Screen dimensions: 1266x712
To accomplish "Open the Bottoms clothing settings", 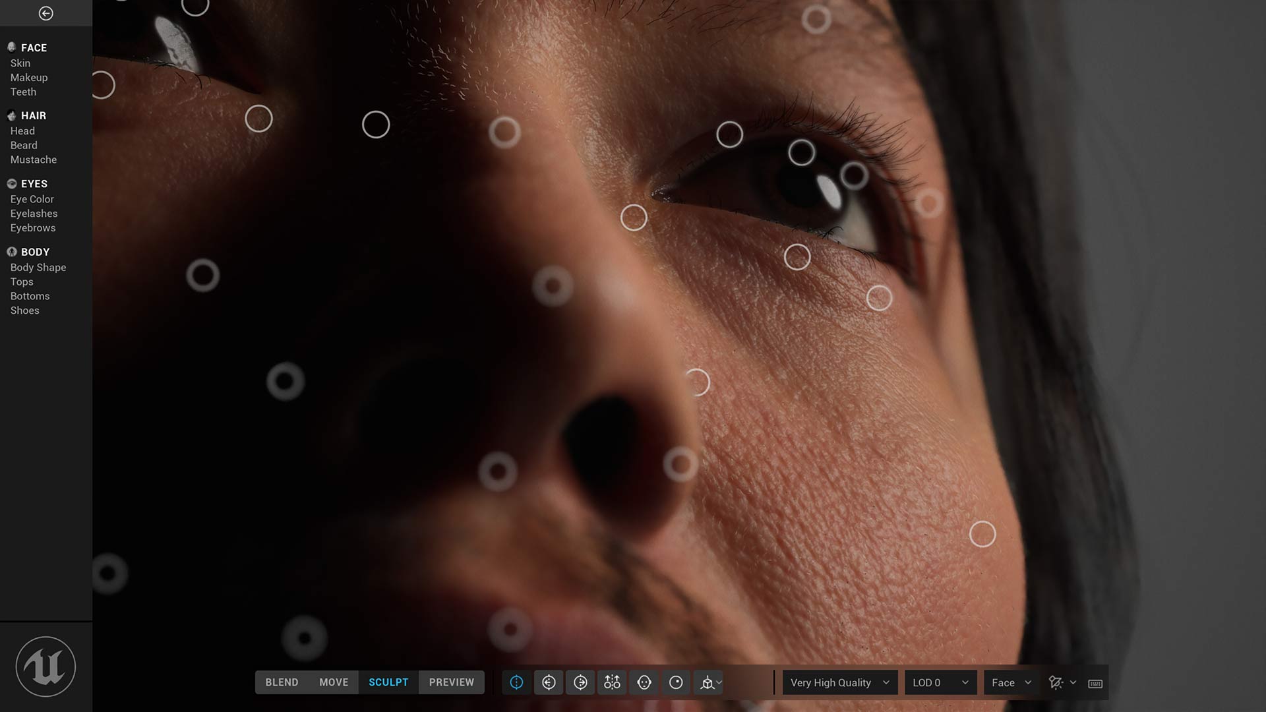I will click(x=30, y=297).
